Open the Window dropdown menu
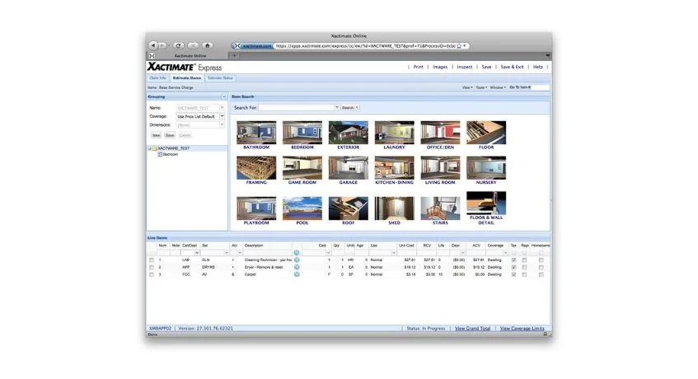Viewport: 698px width, 379px height. [498, 87]
